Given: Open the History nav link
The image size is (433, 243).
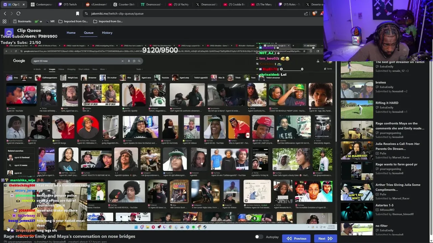Looking at the screenshot, I should [107, 33].
